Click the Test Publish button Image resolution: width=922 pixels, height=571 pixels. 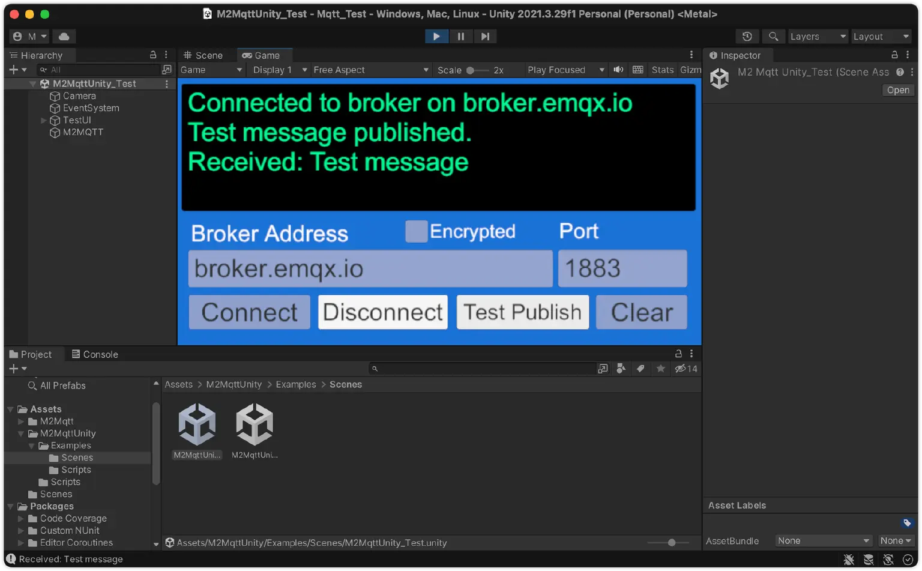point(522,312)
